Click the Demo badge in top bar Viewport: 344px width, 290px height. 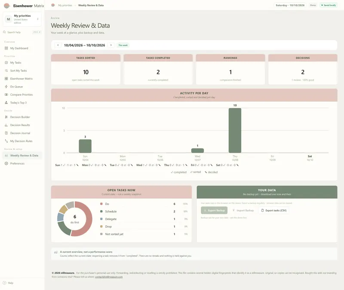[x=313, y=5]
